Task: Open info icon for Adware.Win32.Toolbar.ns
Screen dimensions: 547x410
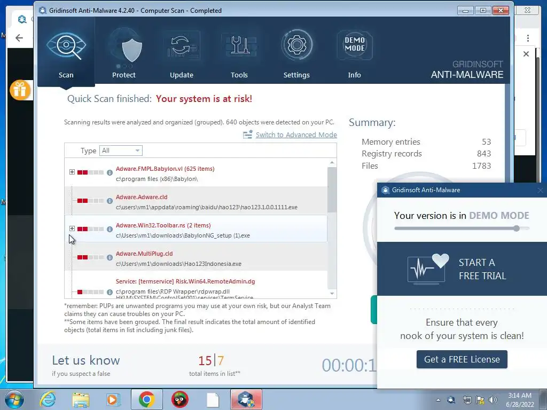Action: coord(110,229)
